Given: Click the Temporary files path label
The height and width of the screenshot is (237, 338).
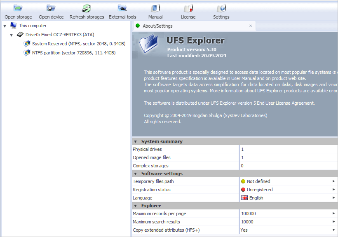Looking at the screenshot, I should pos(153,181).
